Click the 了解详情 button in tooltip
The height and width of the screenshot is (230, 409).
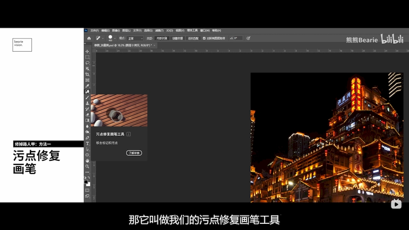[x=134, y=153]
